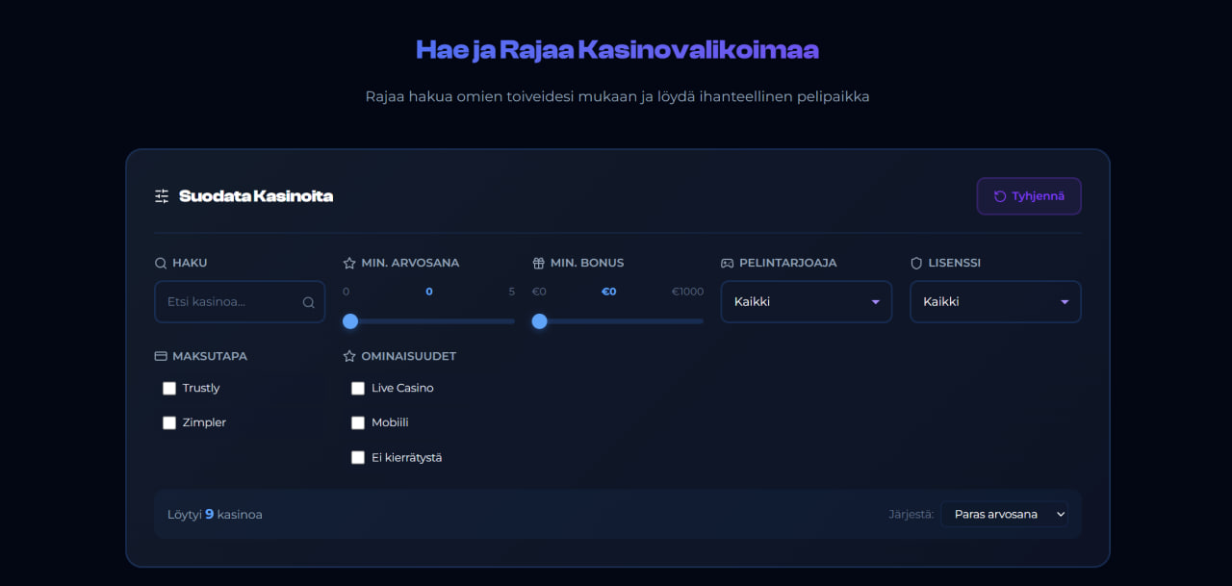Click the MIN. BONUS slider handle

[540, 321]
